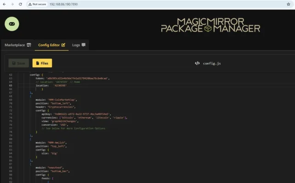Click the config: { text on line 72
The width and height of the screenshot is (295, 183).
point(42,111)
